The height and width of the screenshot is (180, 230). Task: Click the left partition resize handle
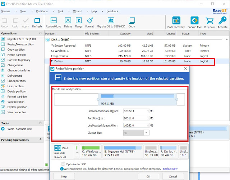(x=98, y=99)
